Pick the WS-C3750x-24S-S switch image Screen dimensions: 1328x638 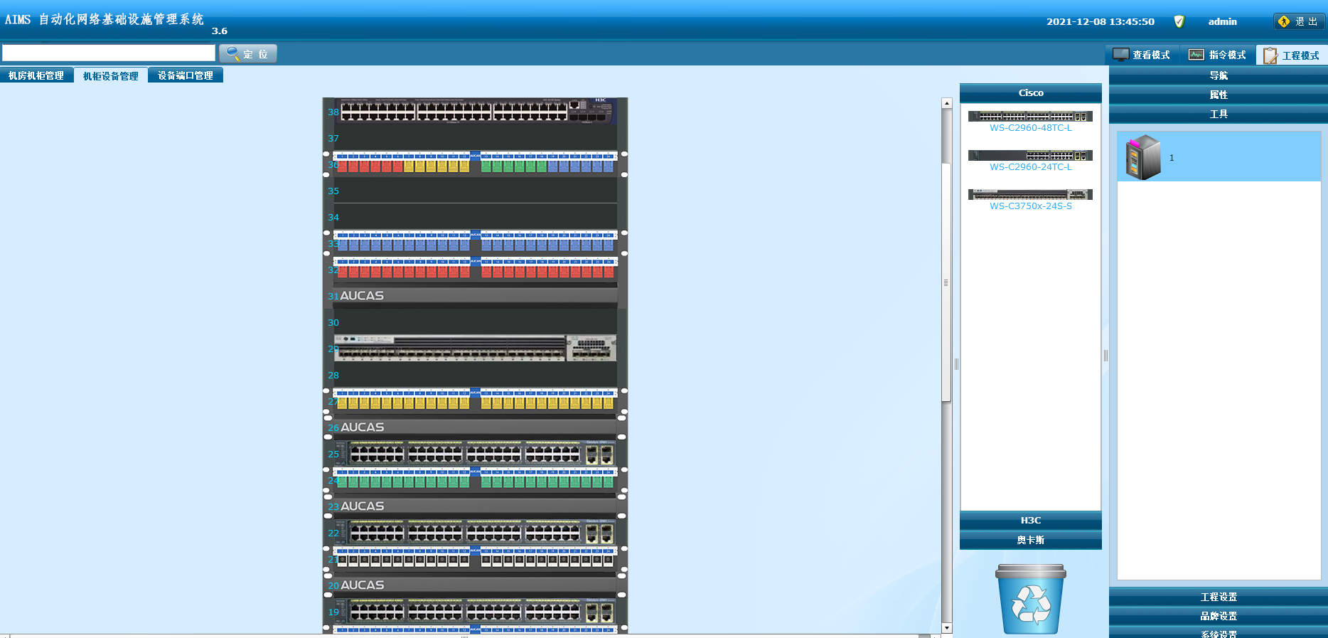1030,194
